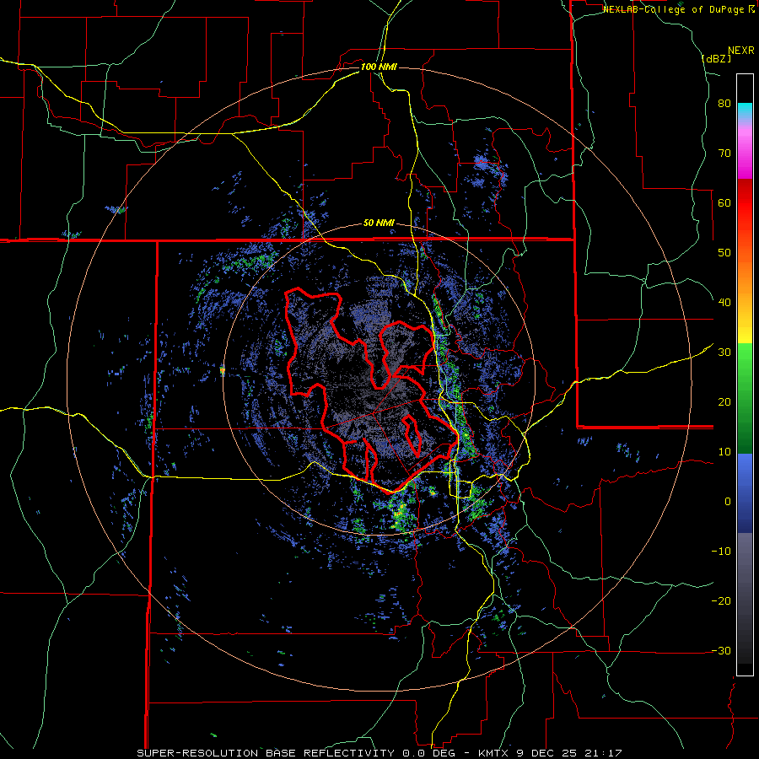Pick the bright green segment of color scale
The height and width of the screenshot is (759, 759).
pos(745,368)
